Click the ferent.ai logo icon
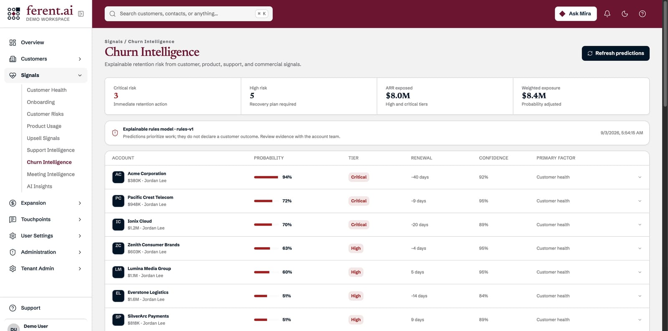Image resolution: width=668 pixels, height=331 pixels. click(x=14, y=13)
